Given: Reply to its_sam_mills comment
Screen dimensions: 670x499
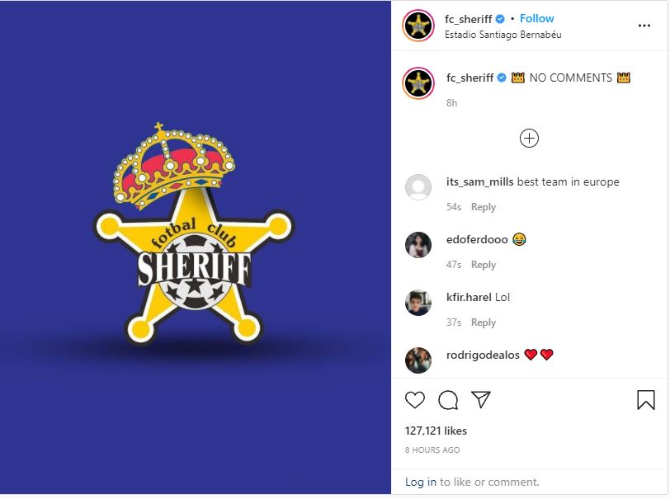Looking at the screenshot, I should tap(484, 207).
